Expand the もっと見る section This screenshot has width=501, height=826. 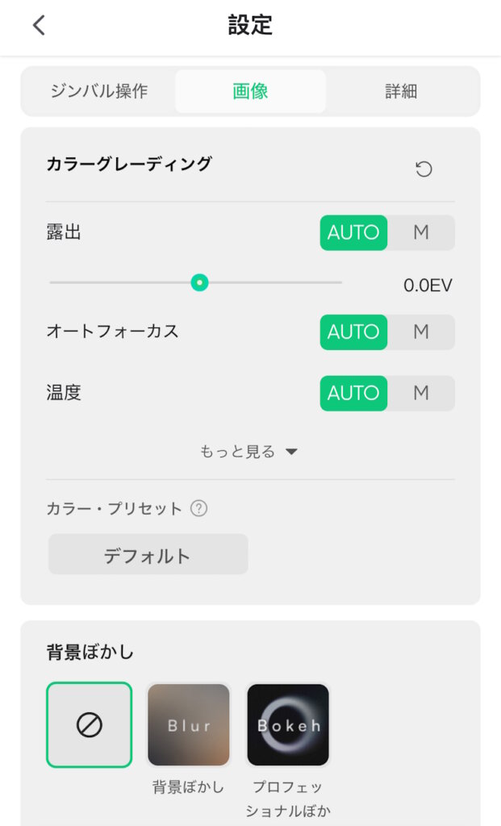tap(249, 452)
